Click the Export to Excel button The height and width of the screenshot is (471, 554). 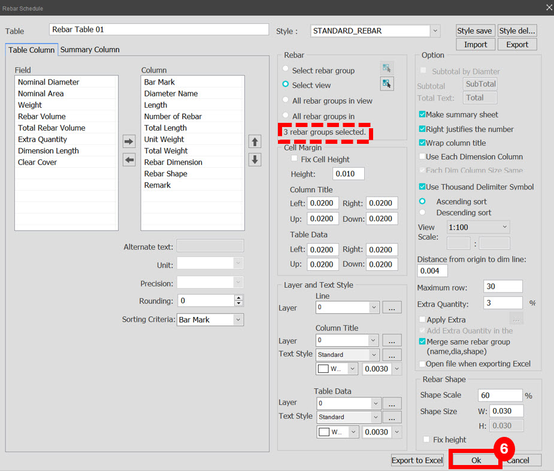pyautogui.click(x=417, y=460)
